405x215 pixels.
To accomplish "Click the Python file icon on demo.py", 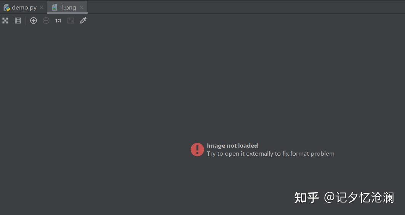I will [7, 8].
